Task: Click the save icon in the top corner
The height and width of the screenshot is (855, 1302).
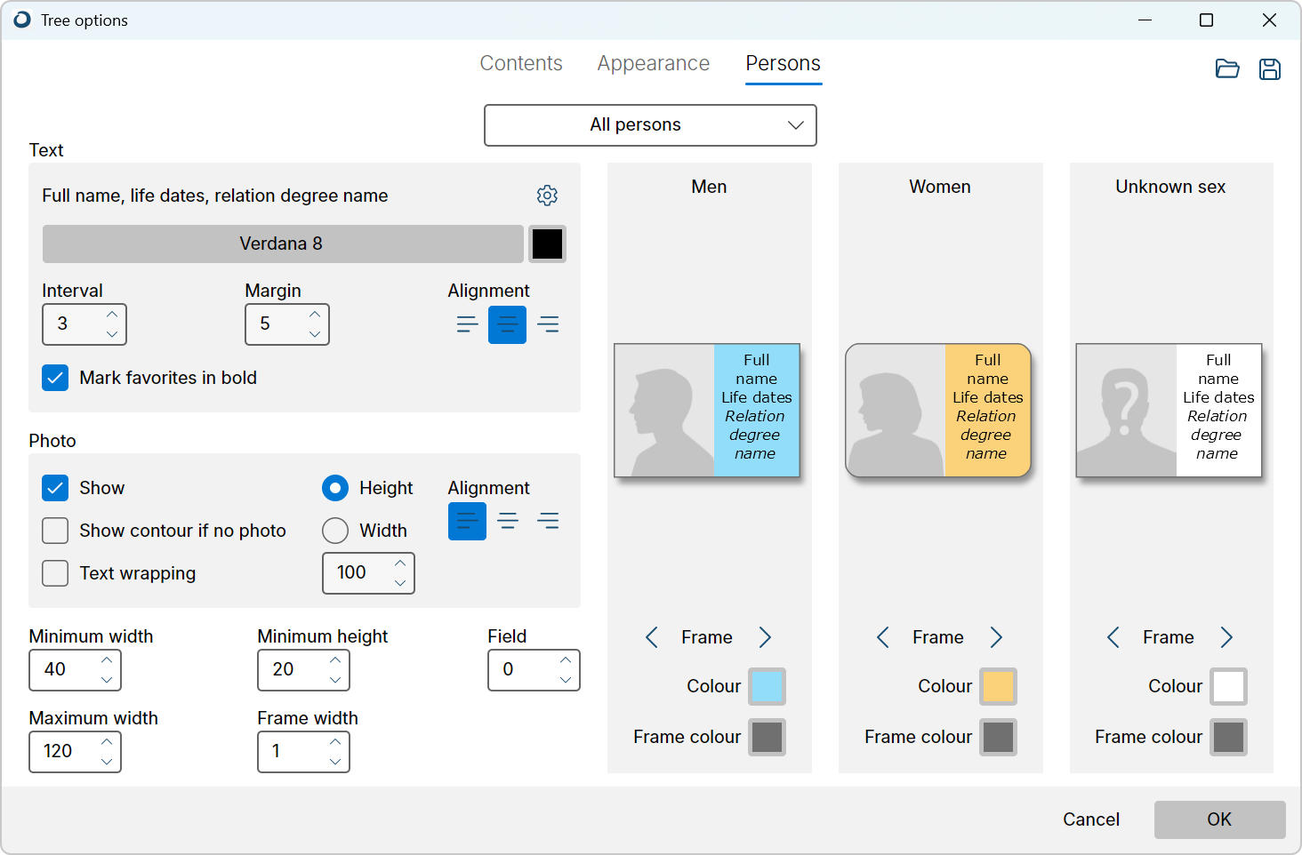Action: 1270,68
